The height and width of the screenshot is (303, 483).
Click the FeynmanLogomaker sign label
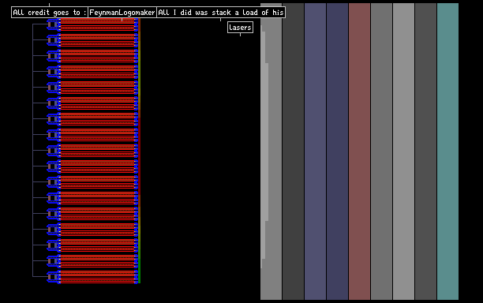pos(122,13)
